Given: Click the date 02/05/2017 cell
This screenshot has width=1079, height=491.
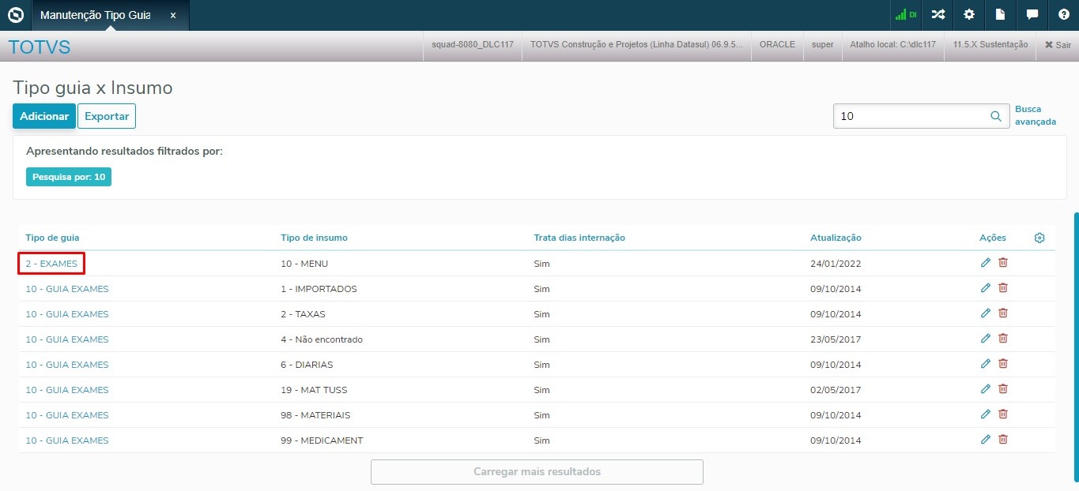Looking at the screenshot, I should (x=836, y=390).
